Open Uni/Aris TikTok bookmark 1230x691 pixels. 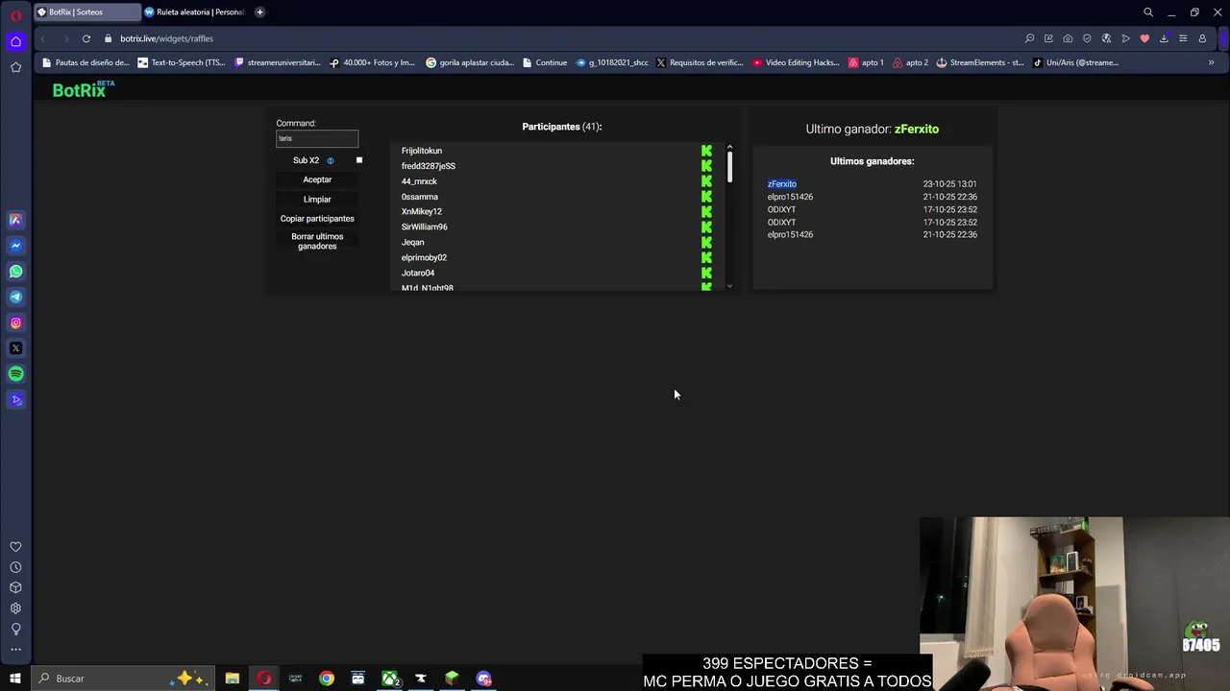pyautogui.click(x=1075, y=62)
